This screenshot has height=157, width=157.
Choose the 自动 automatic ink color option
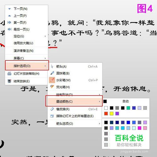[x=126, y=101]
